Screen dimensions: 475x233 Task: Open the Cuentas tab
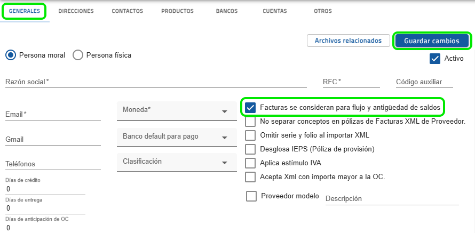274,11
